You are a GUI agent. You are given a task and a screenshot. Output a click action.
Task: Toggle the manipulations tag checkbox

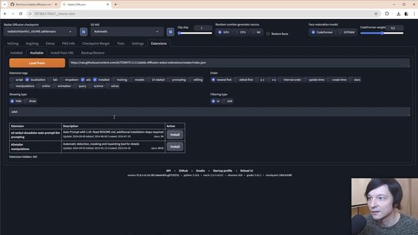[12, 86]
